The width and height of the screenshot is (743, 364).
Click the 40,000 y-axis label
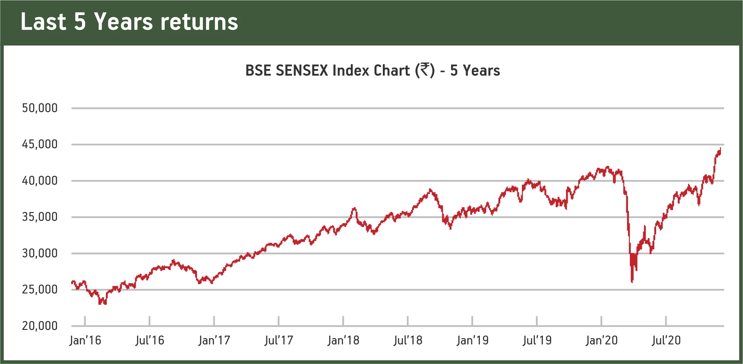click(x=40, y=181)
